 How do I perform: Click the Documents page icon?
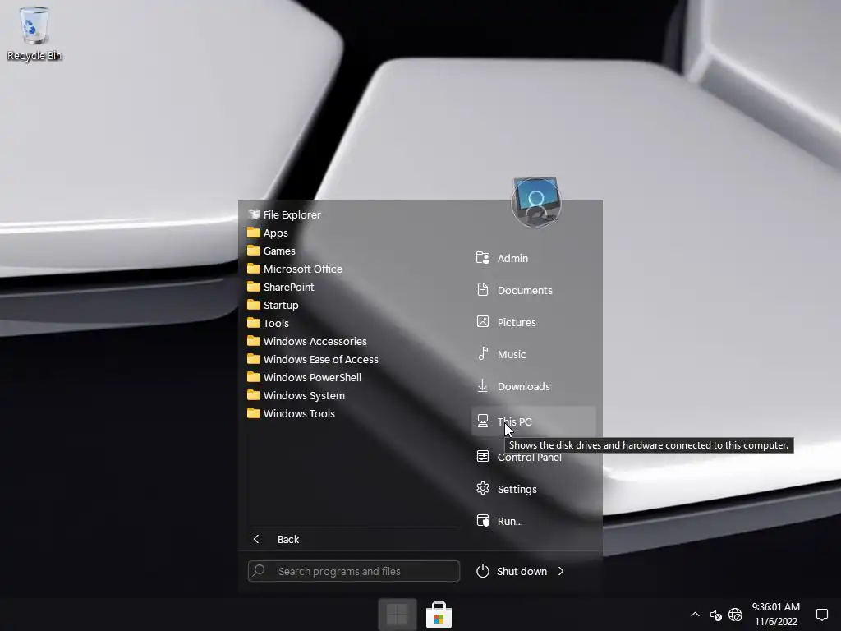click(483, 290)
